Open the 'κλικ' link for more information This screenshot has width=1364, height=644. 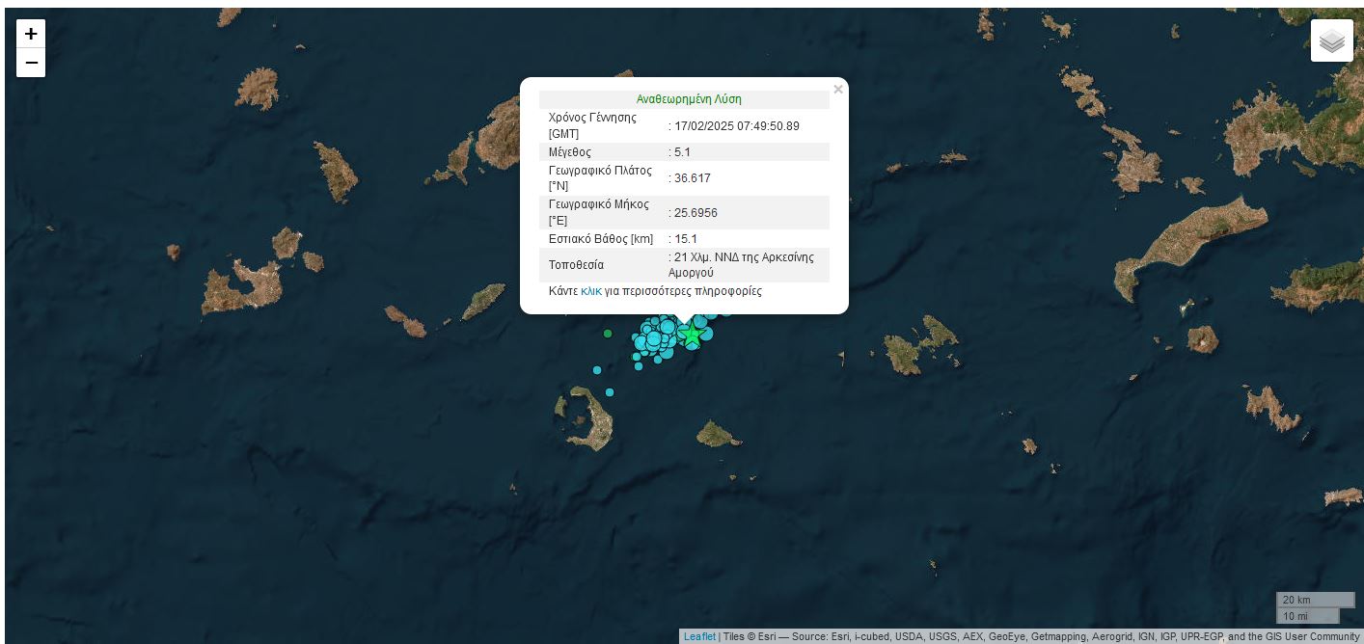591,291
